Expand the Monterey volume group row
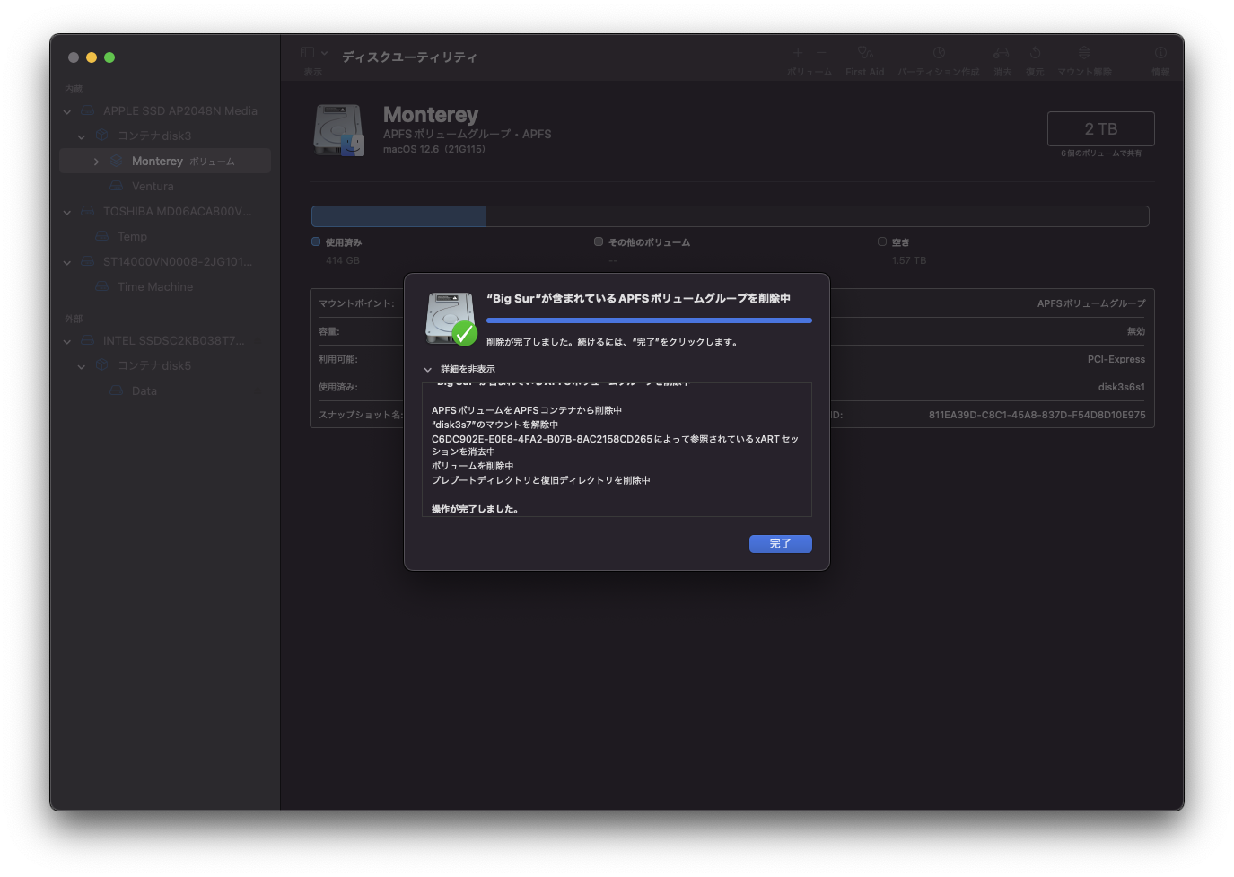This screenshot has width=1234, height=877. point(96,162)
